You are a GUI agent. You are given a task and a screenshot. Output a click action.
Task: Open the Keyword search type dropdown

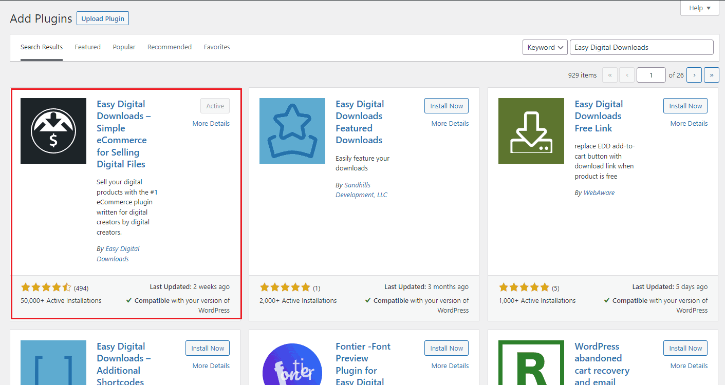(x=545, y=47)
